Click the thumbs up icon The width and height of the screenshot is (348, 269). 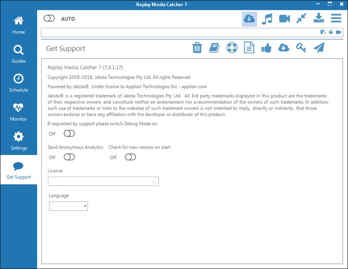pyautogui.click(x=266, y=48)
